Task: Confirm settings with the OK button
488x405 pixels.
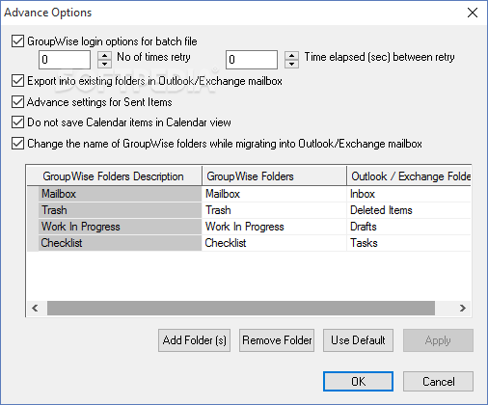Action: coord(358,382)
